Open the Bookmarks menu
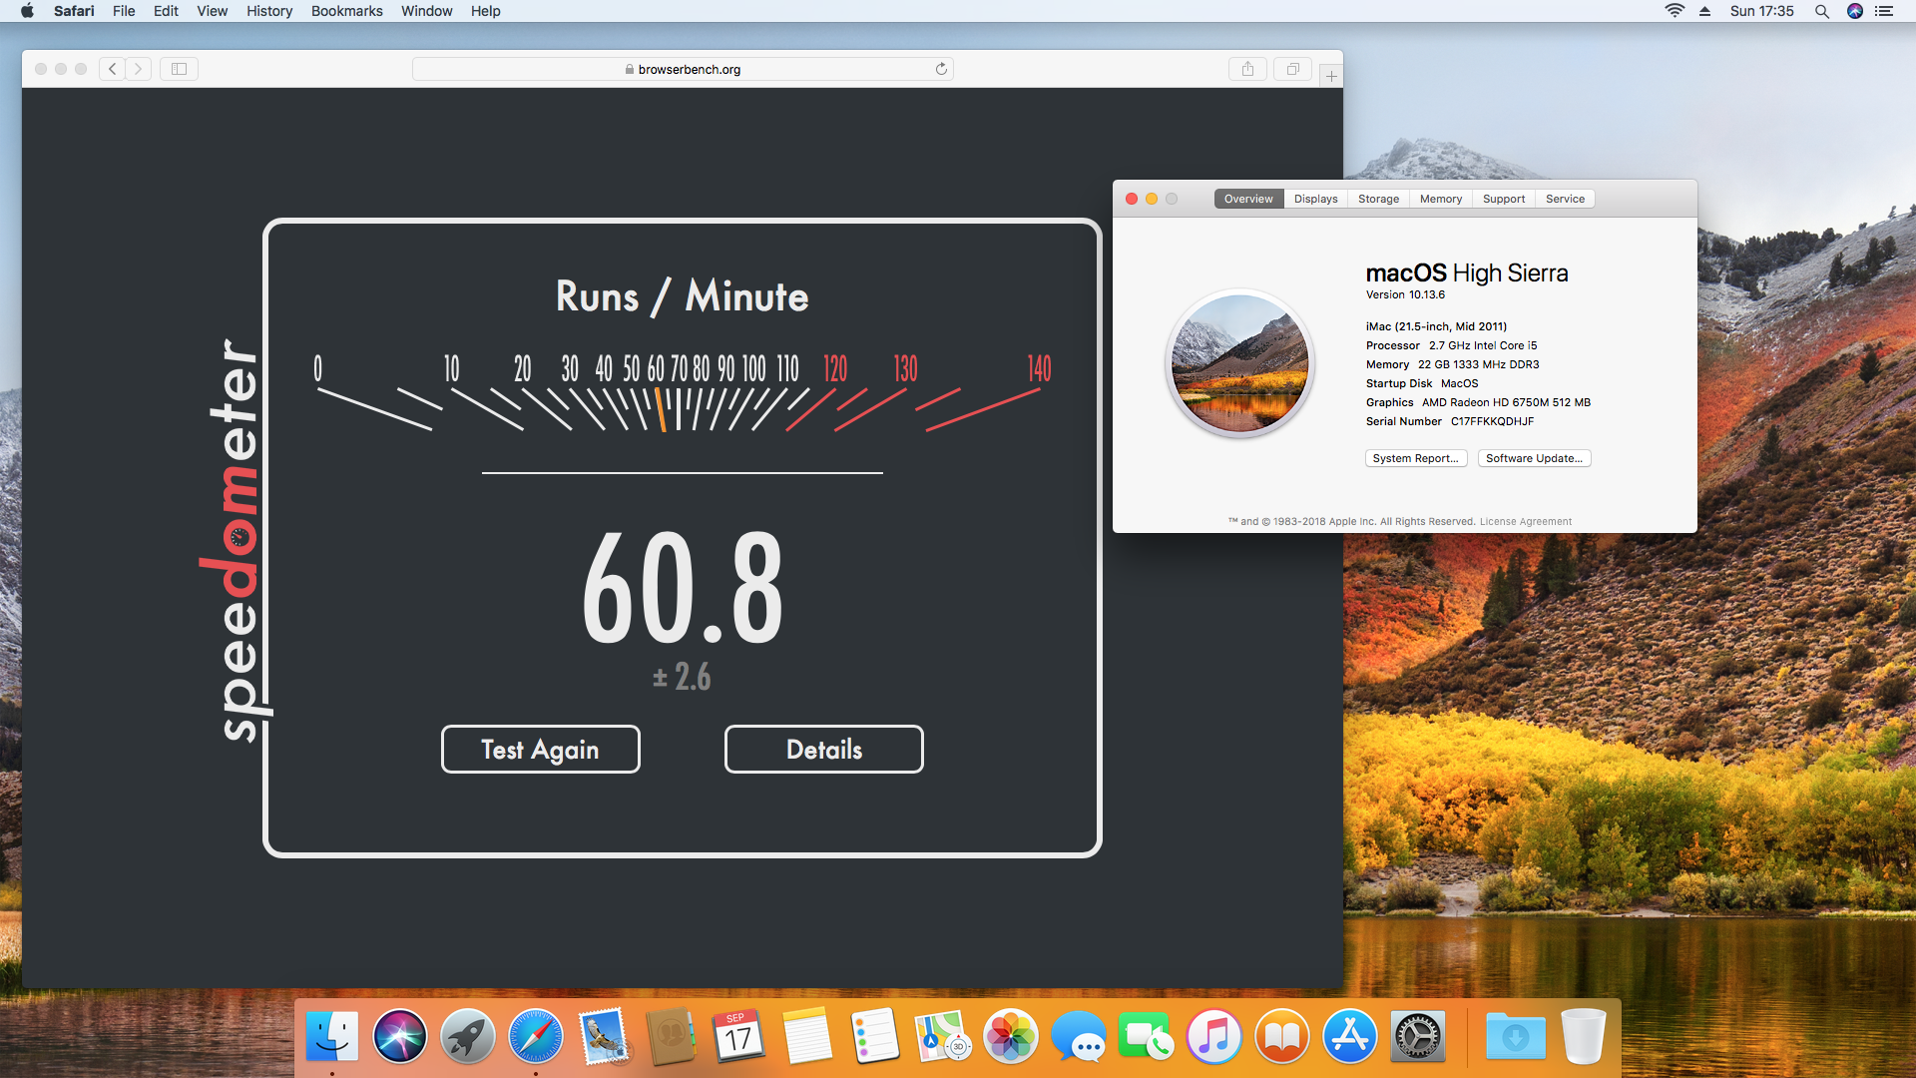 coord(346,11)
